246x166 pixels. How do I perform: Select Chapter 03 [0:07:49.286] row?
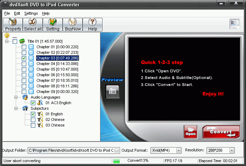[x=57, y=58]
